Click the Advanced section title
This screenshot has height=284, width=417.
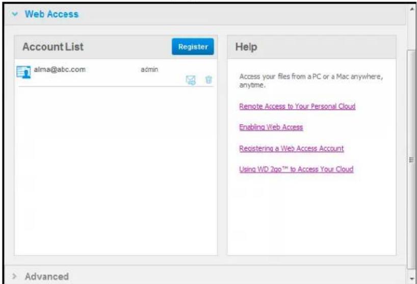[x=47, y=276]
